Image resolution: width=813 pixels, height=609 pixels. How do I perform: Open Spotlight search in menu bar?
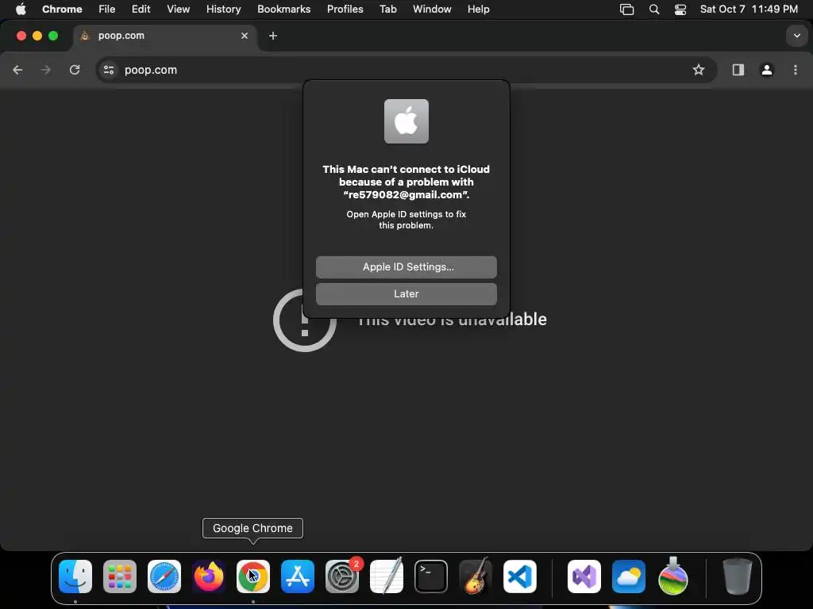pos(654,10)
